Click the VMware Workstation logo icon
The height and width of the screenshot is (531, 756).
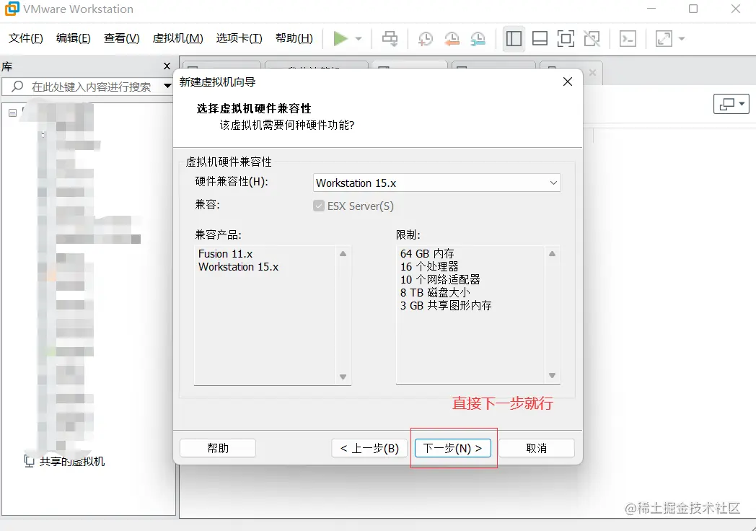click(12, 9)
